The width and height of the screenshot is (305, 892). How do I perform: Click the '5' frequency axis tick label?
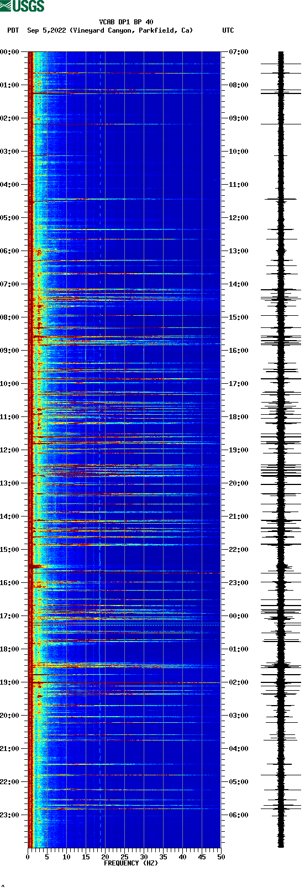click(x=47, y=857)
